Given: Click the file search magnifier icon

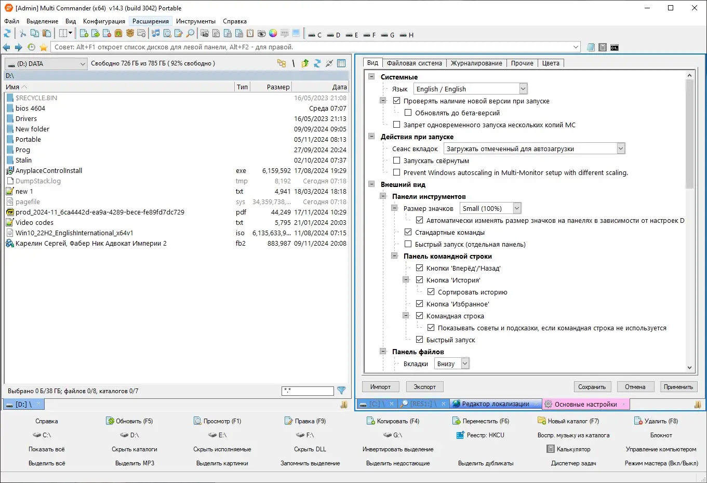Looking at the screenshot, I should 190,33.
